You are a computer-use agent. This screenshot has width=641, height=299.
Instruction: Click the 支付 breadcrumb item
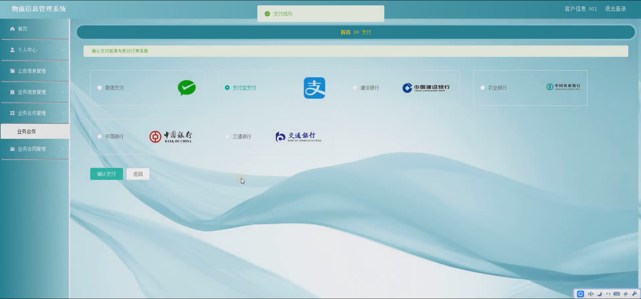coord(366,32)
